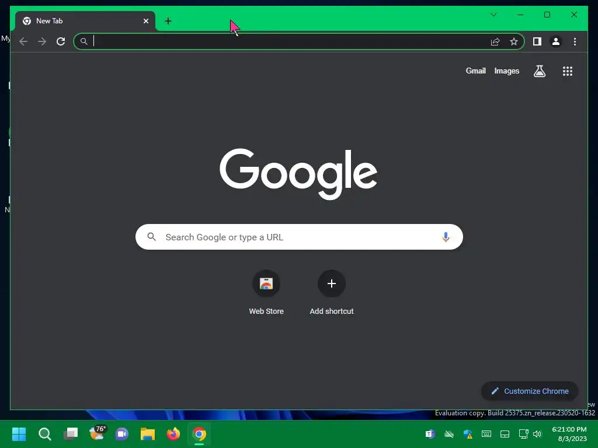The height and width of the screenshot is (448, 598).
Task: Click the volume speaker tray icon
Action: [x=537, y=434]
